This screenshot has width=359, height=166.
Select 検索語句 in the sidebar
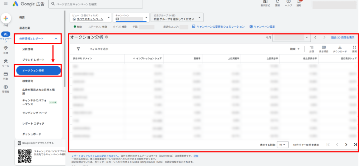pos(30,82)
